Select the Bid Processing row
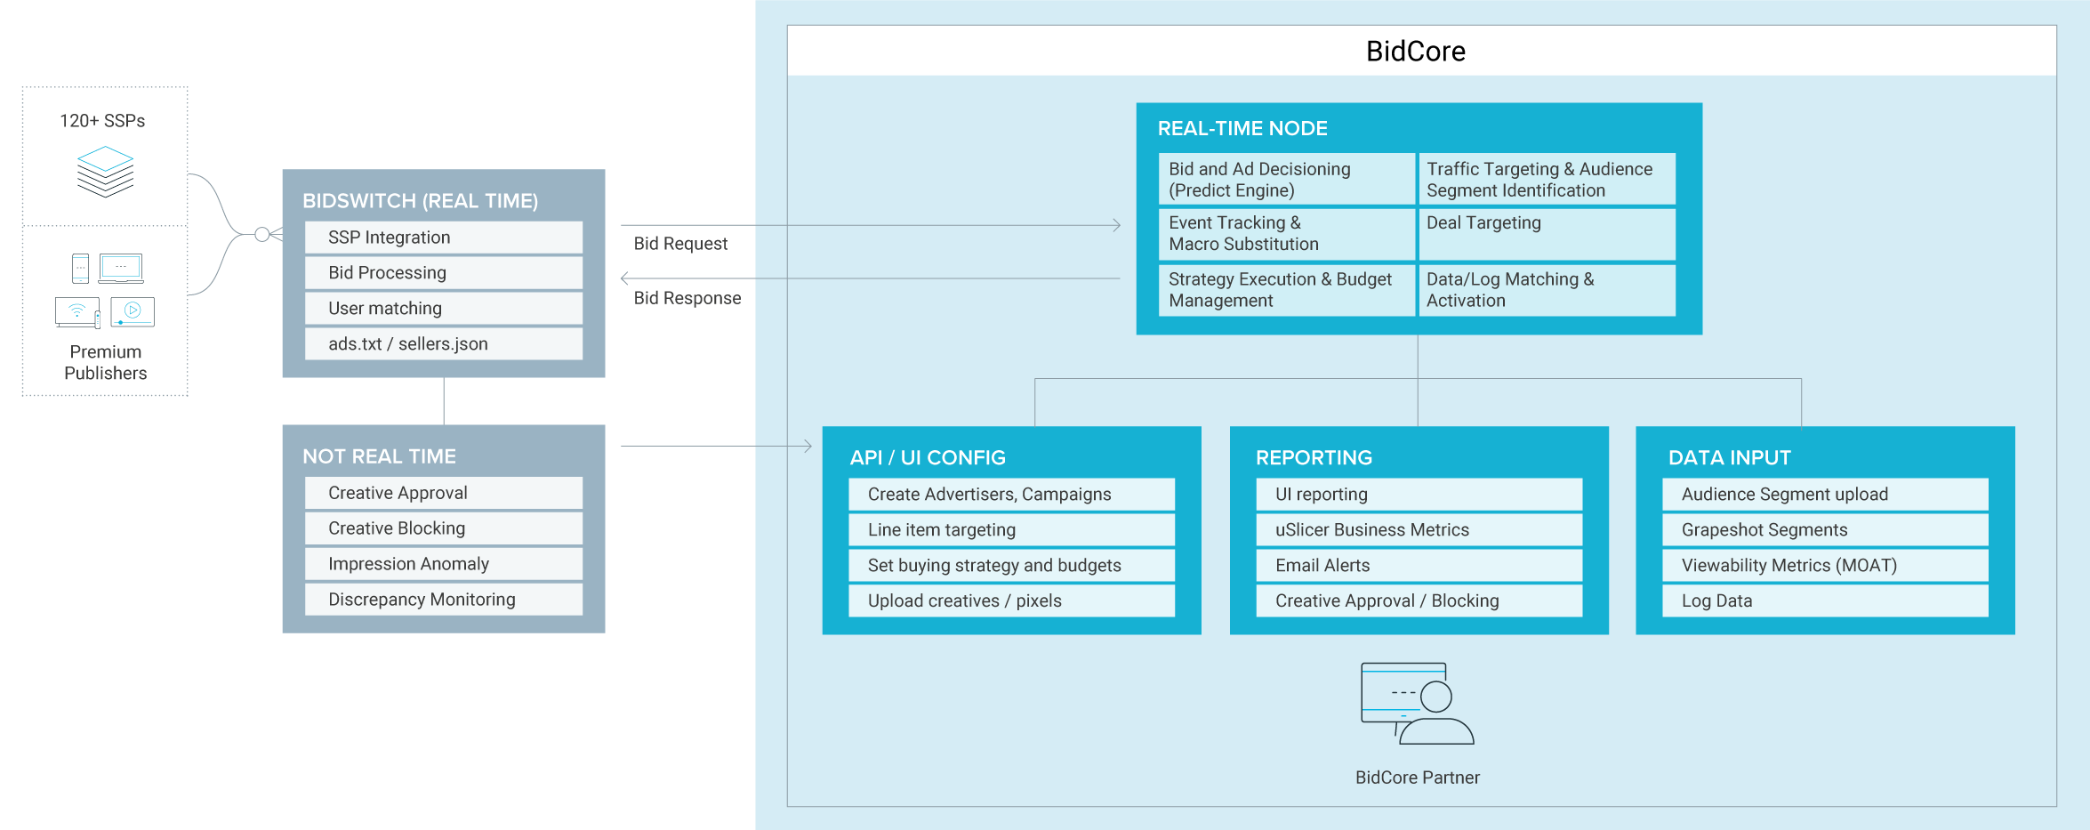The height and width of the screenshot is (830, 2090). click(444, 273)
